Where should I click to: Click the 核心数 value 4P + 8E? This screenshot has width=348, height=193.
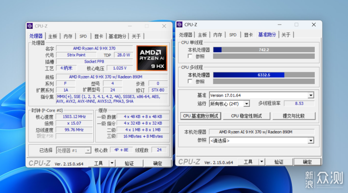coord(121,150)
